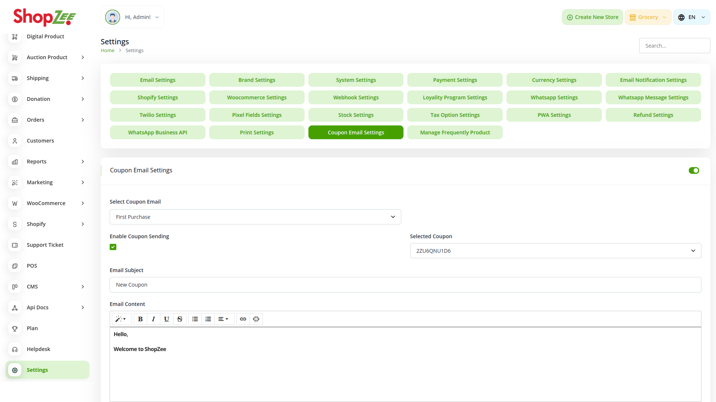Underline the selected text in the editor
Viewport: 716px width, 402px height.
(x=166, y=319)
